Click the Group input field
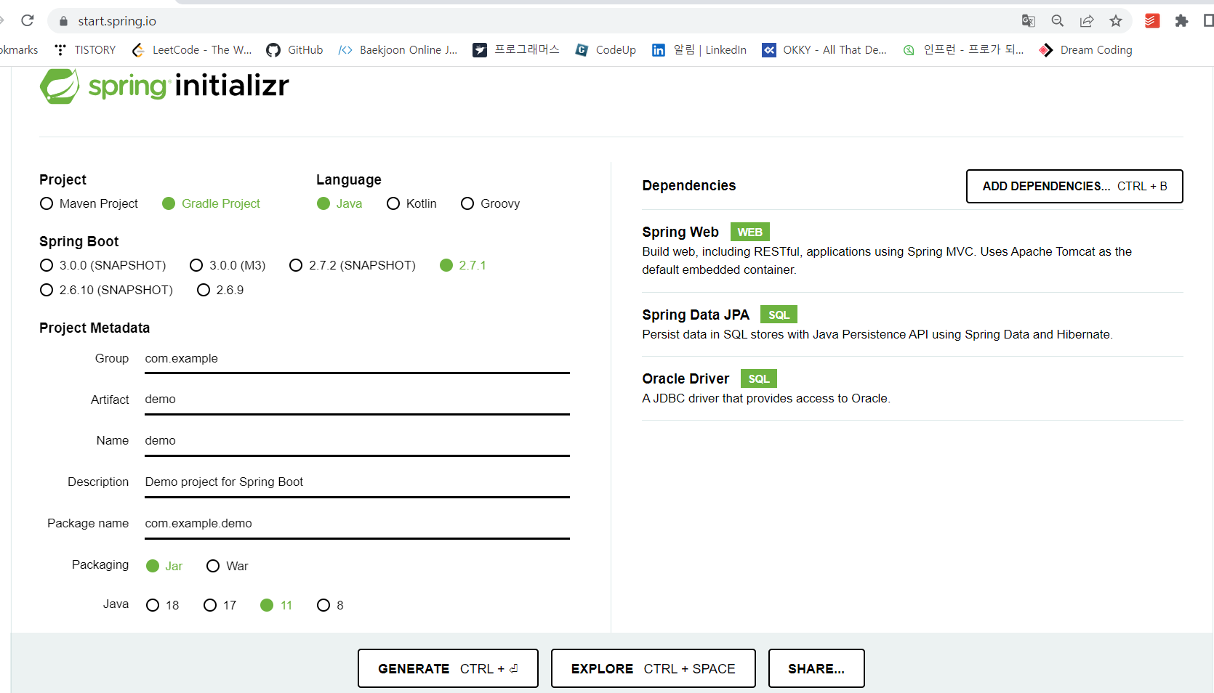 (x=357, y=359)
